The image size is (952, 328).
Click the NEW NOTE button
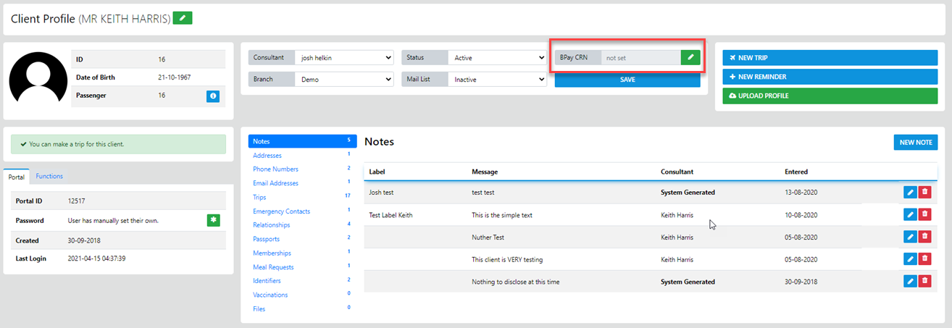tap(915, 143)
